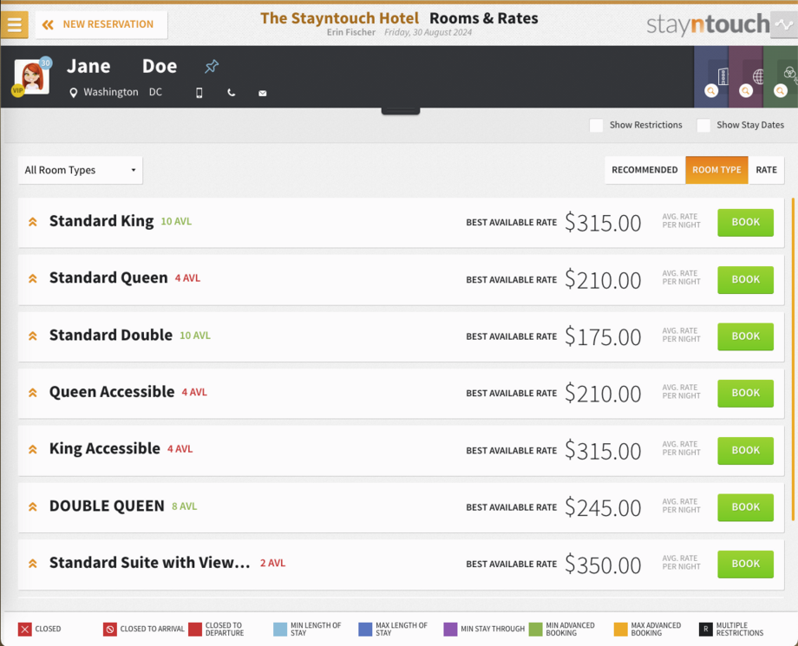This screenshot has height=646, width=798.
Task: Expand the Standard Suite with View row chevron
Action: pos(33,564)
